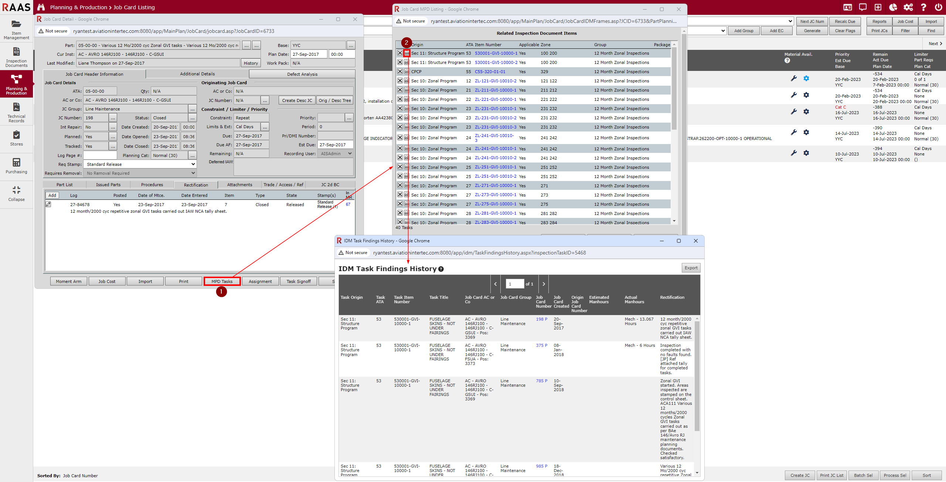Screen dimensions: 946x482
Task: Click edit pencil icon on rectification log row
Action: (48, 204)
